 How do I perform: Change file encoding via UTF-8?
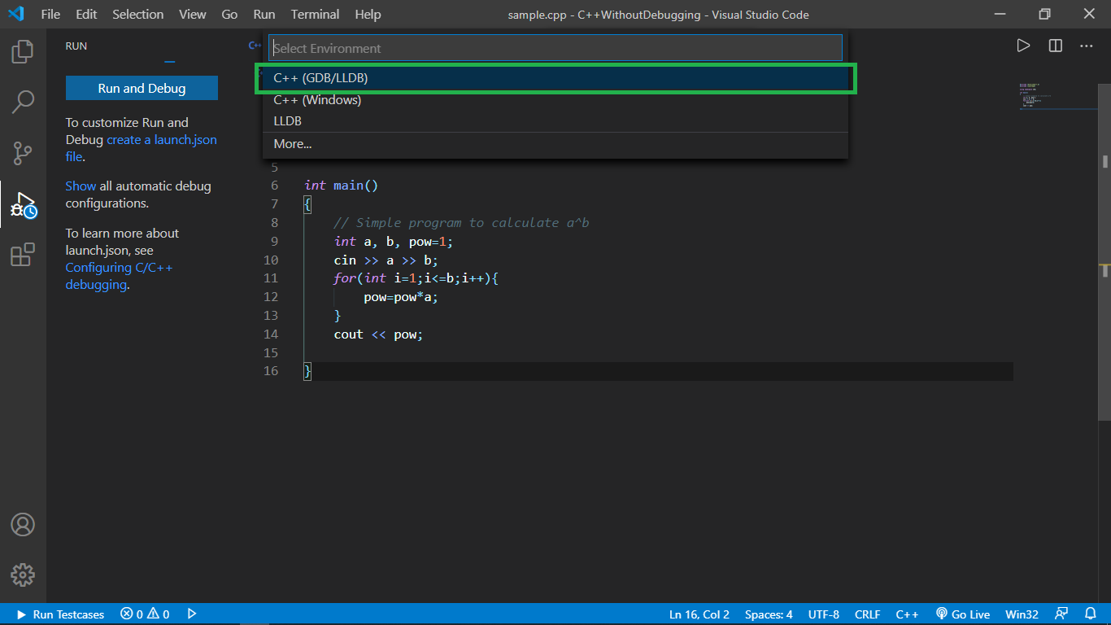point(824,614)
